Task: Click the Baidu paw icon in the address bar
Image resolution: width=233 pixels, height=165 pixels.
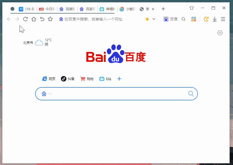Action: point(61,19)
